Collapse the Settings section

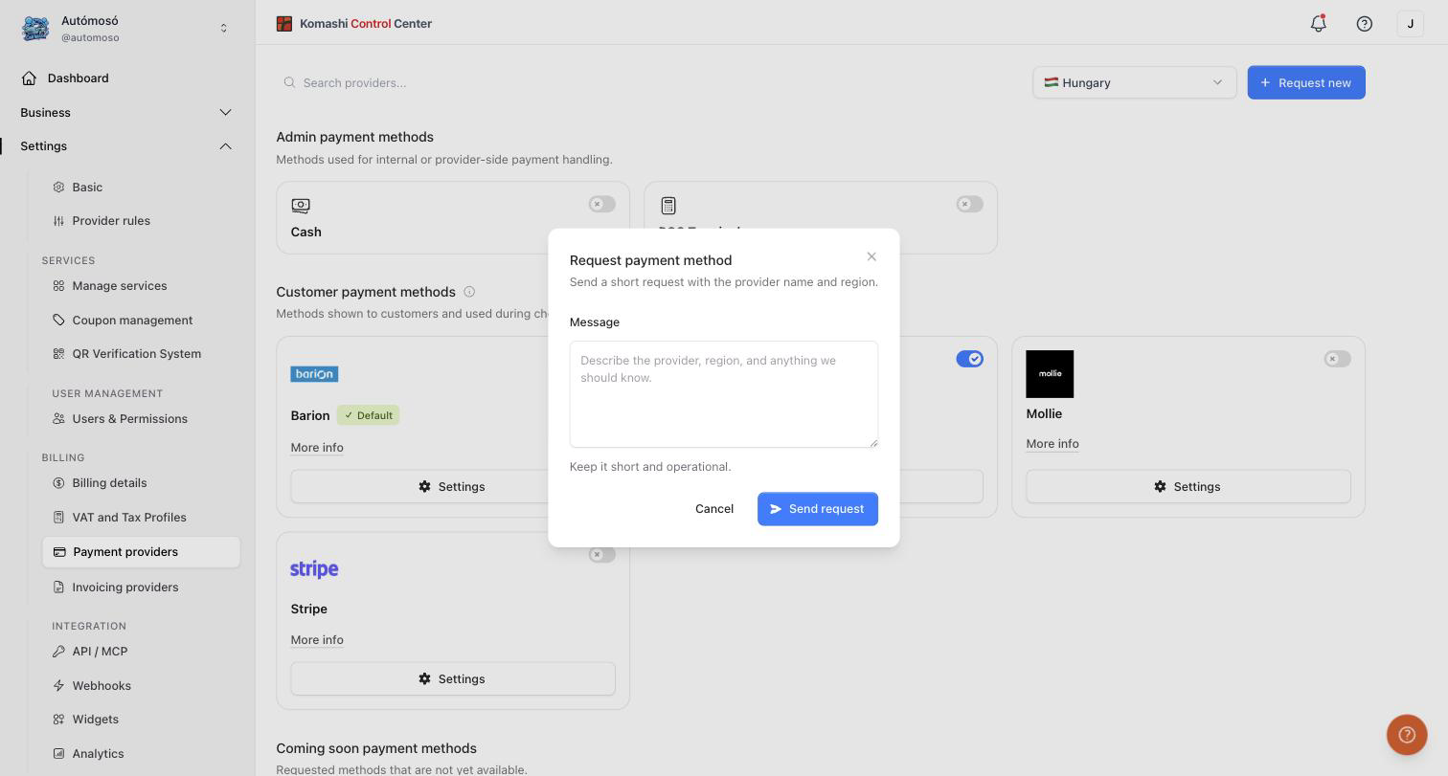(127, 146)
